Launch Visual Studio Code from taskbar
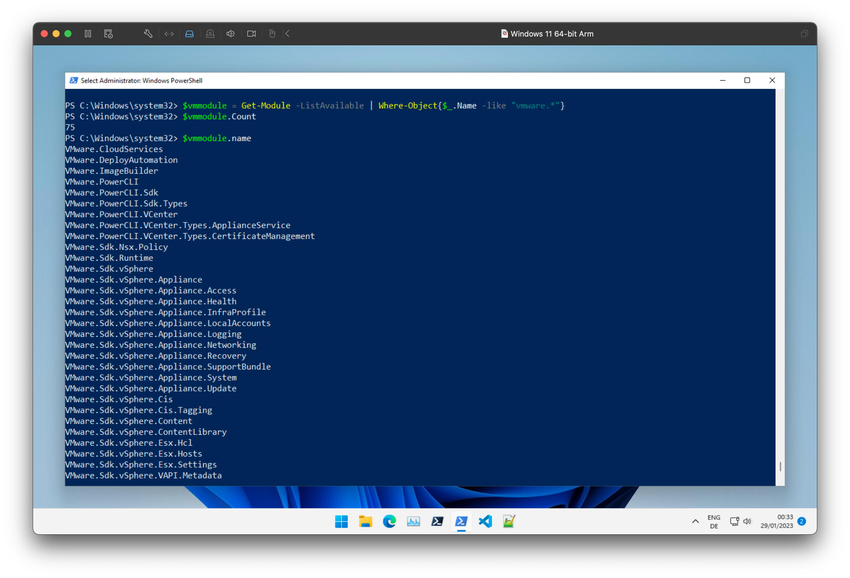Viewport: 850px width, 578px height. [x=485, y=521]
